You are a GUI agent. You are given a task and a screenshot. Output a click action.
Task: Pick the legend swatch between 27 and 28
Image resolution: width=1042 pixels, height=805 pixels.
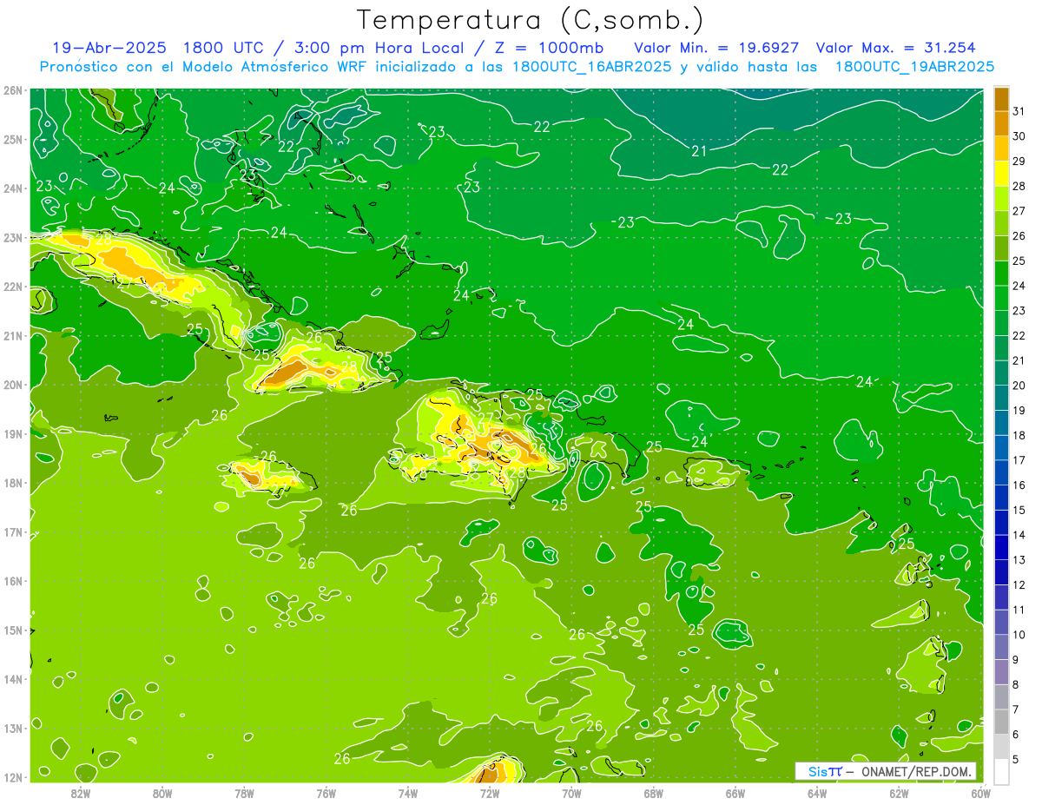[x=1001, y=199]
